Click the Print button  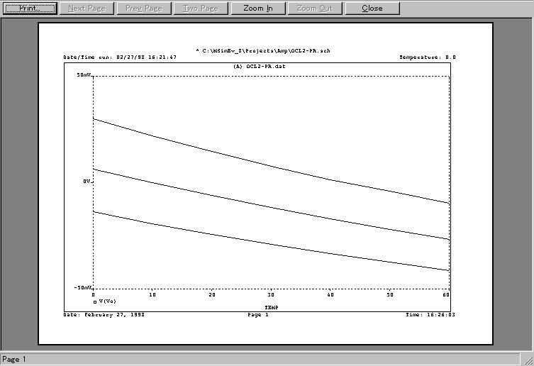(x=30, y=9)
